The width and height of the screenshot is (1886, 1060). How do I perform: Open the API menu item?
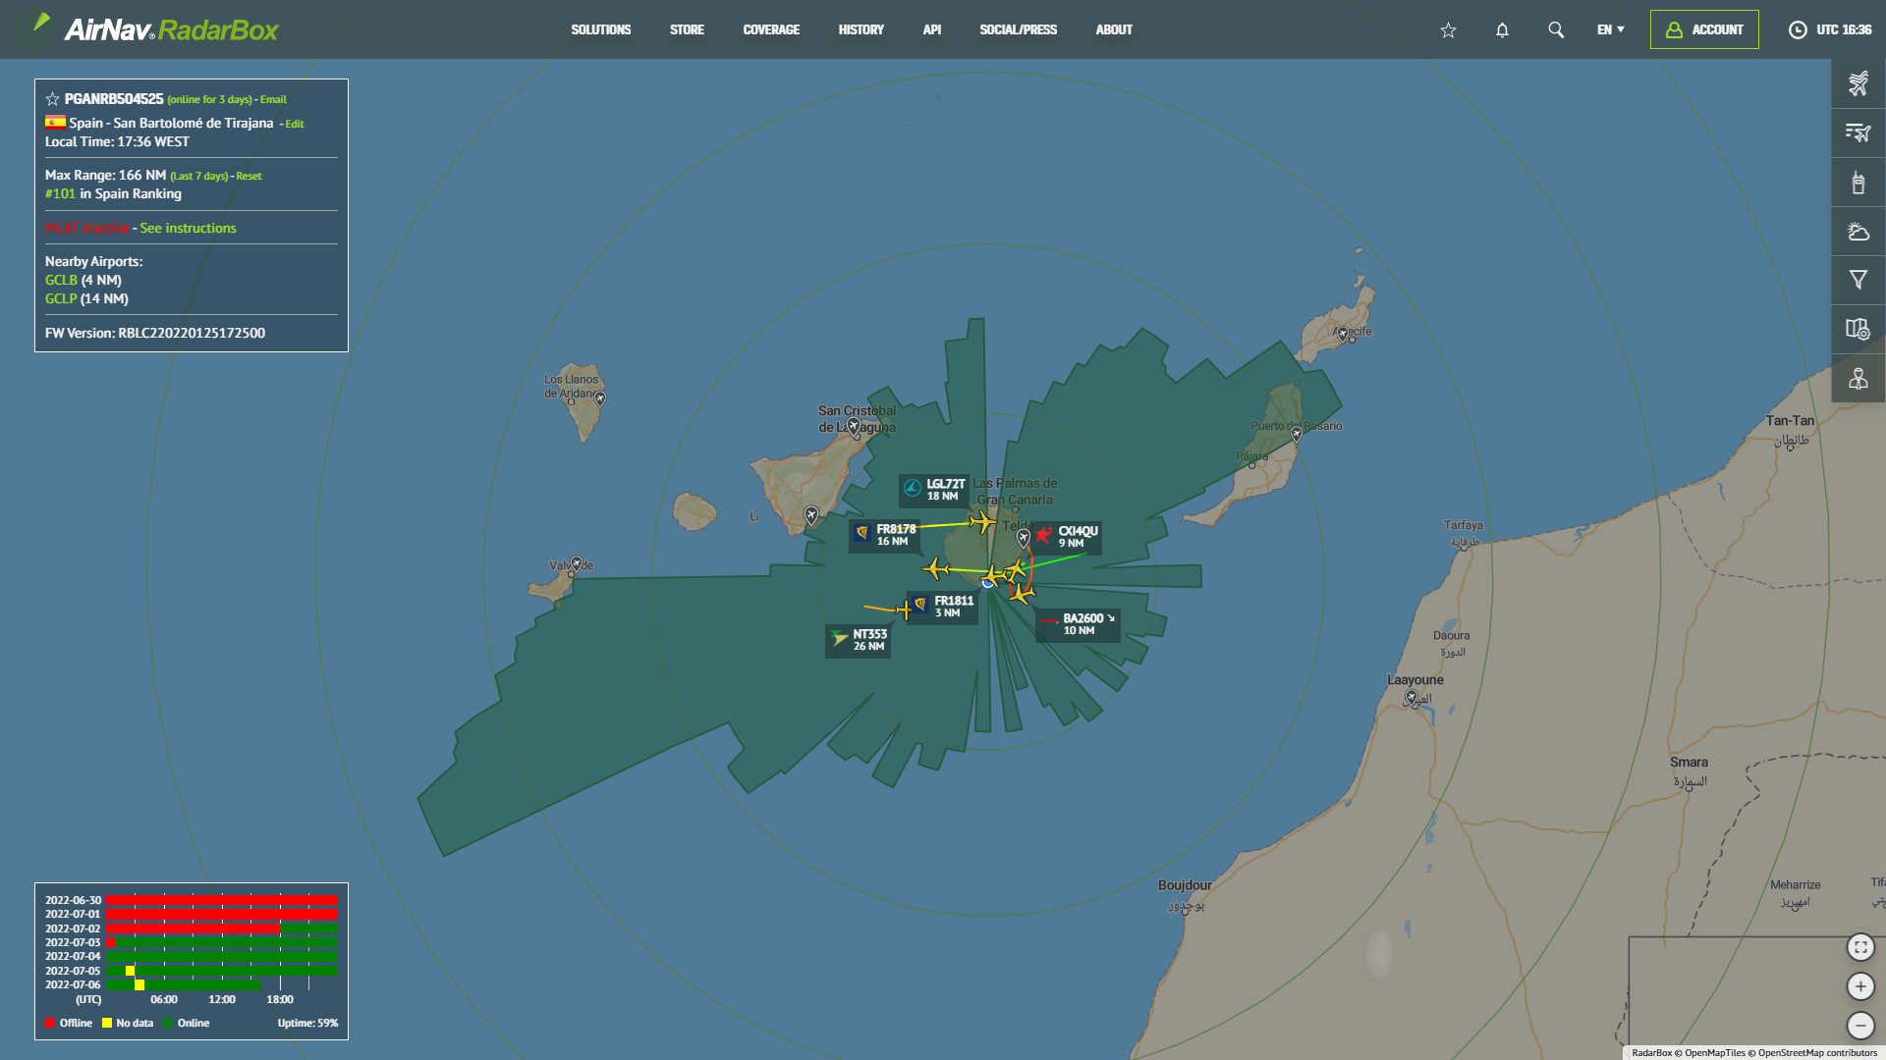coord(932,30)
